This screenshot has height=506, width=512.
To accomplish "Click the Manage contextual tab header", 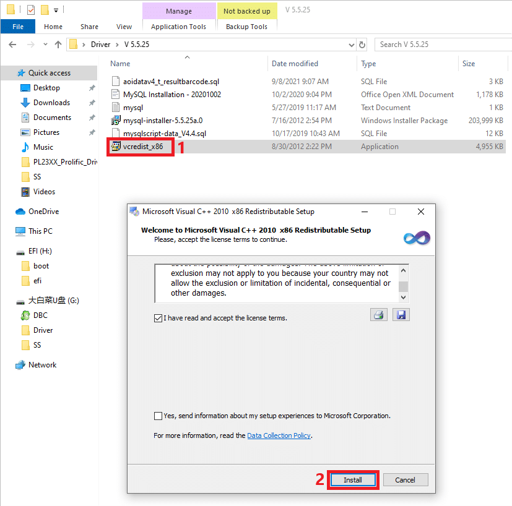I will [x=179, y=11].
